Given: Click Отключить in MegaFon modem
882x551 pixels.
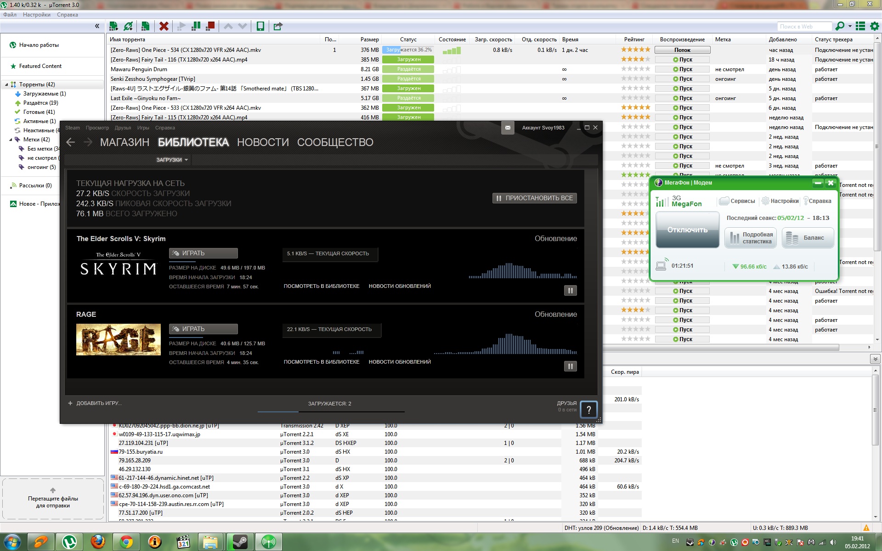Looking at the screenshot, I should click(x=687, y=230).
